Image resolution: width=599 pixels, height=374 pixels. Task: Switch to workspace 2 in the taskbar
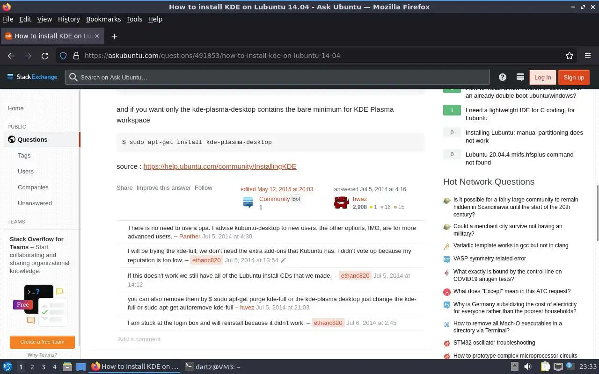(x=32, y=367)
